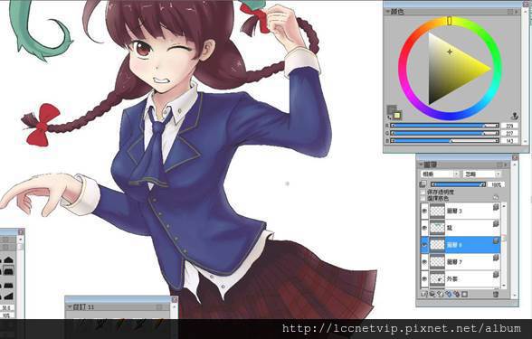Click the layer list scroll down arrow
532x339 pixels.
pyautogui.click(x=504, y=286)
